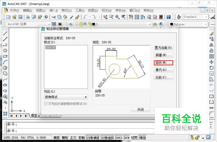Image resolution: width=217 pixels, height=142 pixels.
Task: Click the New drawing icon
Action: coord(8,17)
